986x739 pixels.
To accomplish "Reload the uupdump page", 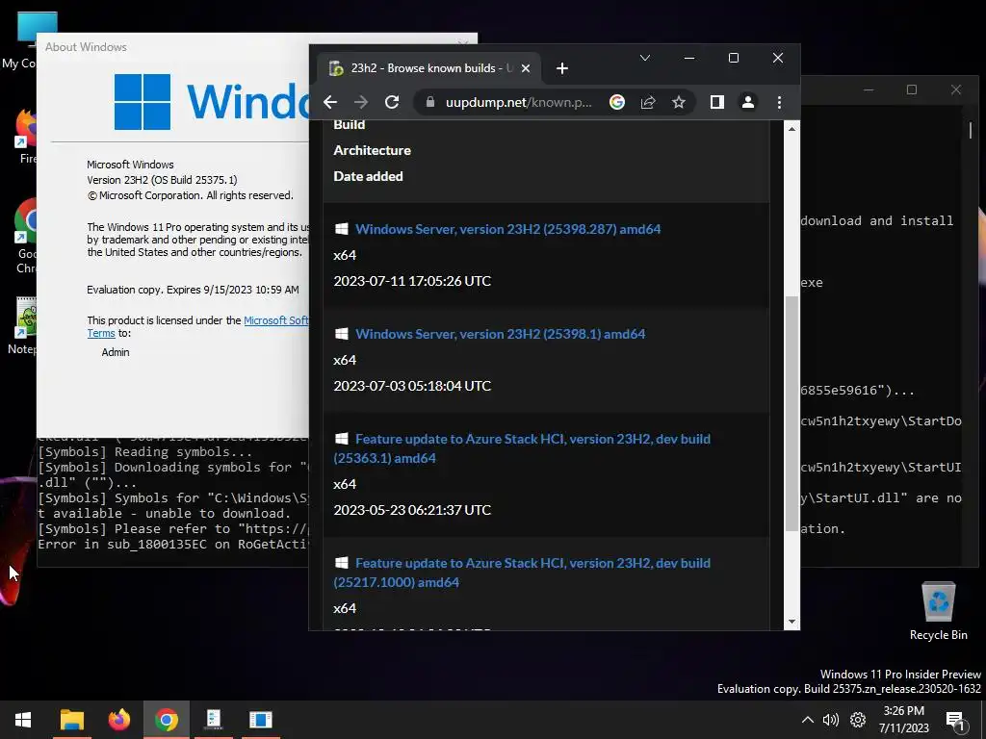I will (392, 102).
